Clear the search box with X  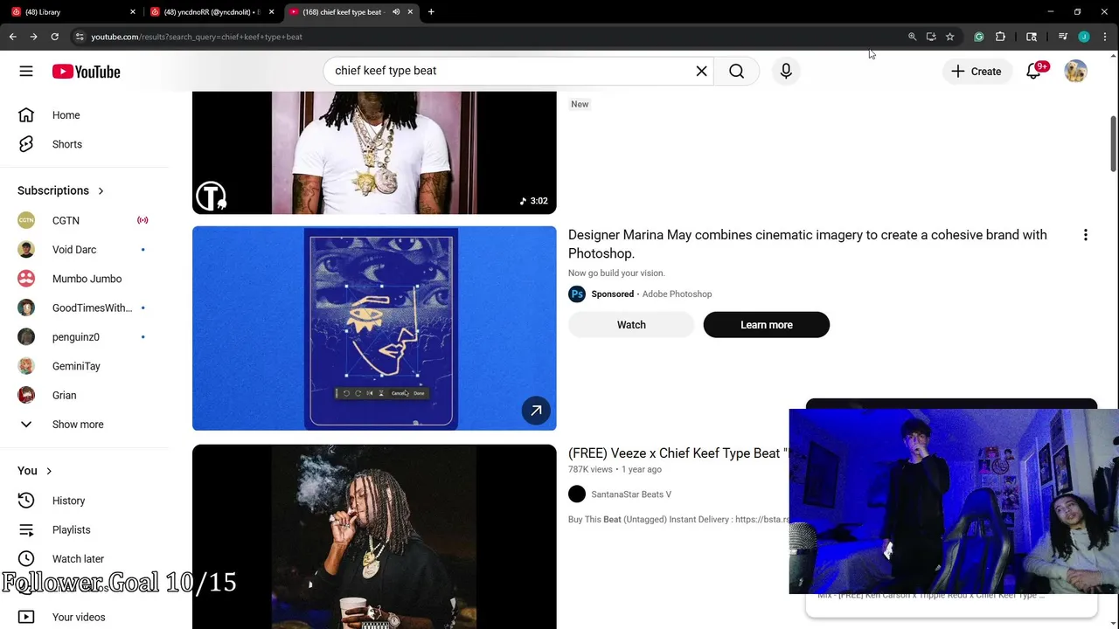[701, 71]
